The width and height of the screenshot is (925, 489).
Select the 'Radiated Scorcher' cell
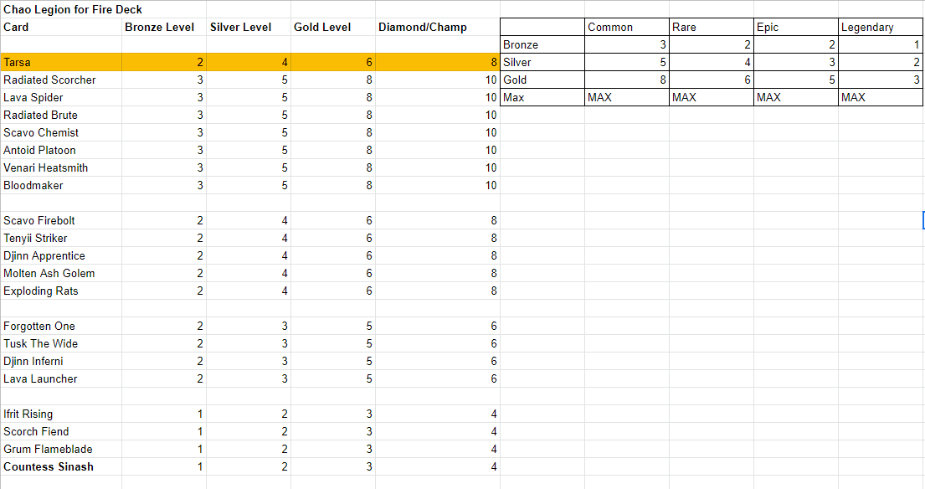61,80
